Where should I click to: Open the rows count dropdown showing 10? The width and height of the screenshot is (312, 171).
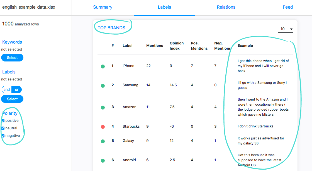tap(285, 29)
